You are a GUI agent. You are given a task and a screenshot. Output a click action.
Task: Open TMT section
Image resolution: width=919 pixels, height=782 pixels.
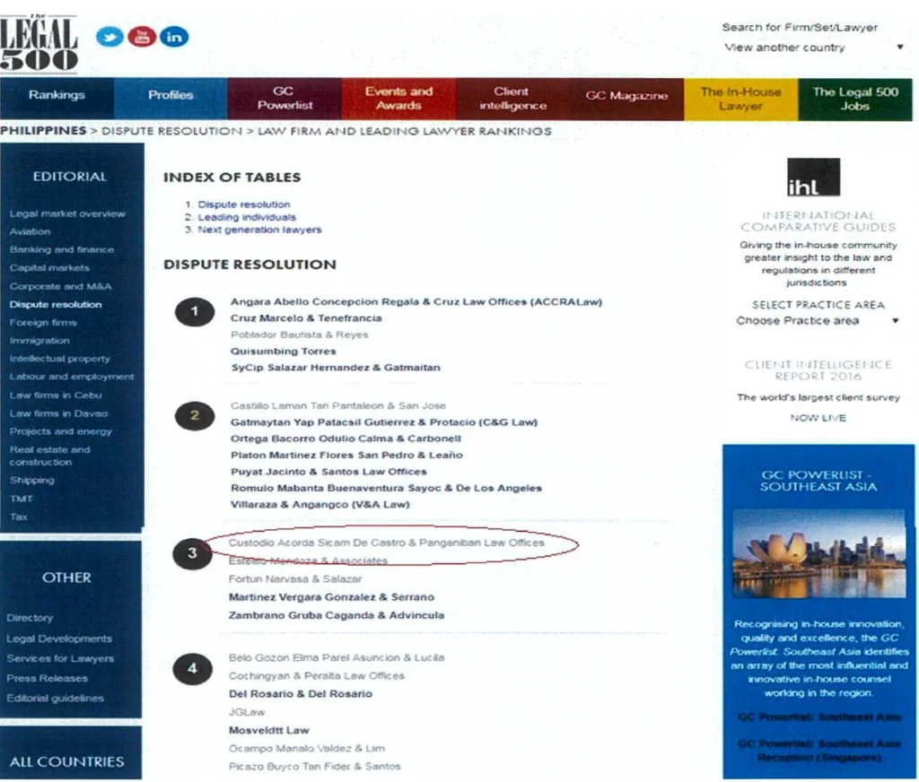tap(22, 500)
